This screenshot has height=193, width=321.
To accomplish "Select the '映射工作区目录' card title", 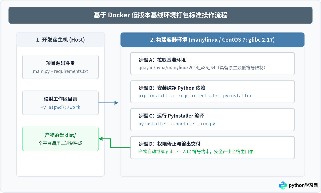I will click(x=60, y=99).
